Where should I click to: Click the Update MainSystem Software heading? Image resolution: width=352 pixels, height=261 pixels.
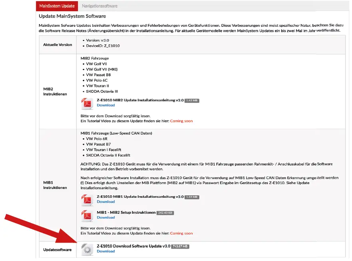point(72,16)
